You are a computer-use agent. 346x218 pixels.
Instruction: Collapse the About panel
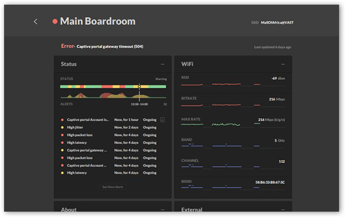pyautogui.click(x=163, y=209)
